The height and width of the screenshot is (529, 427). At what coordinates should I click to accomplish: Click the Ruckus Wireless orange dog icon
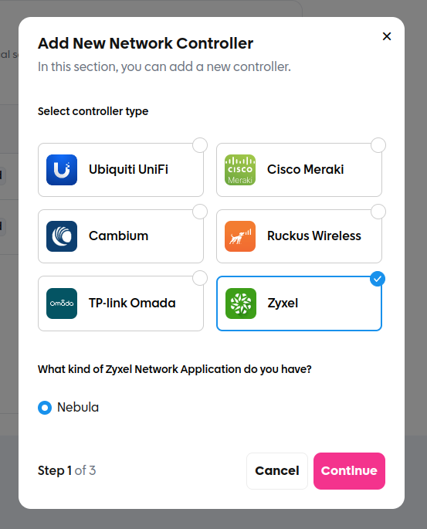tap(240, 236)
